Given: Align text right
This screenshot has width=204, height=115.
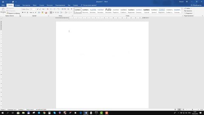Looking at the screenshot, I should [x=56, y=12].
